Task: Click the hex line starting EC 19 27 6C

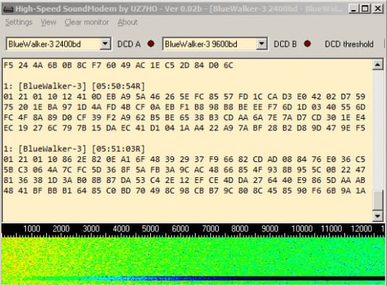Action: pyautogui.click(x=184, y=128)
